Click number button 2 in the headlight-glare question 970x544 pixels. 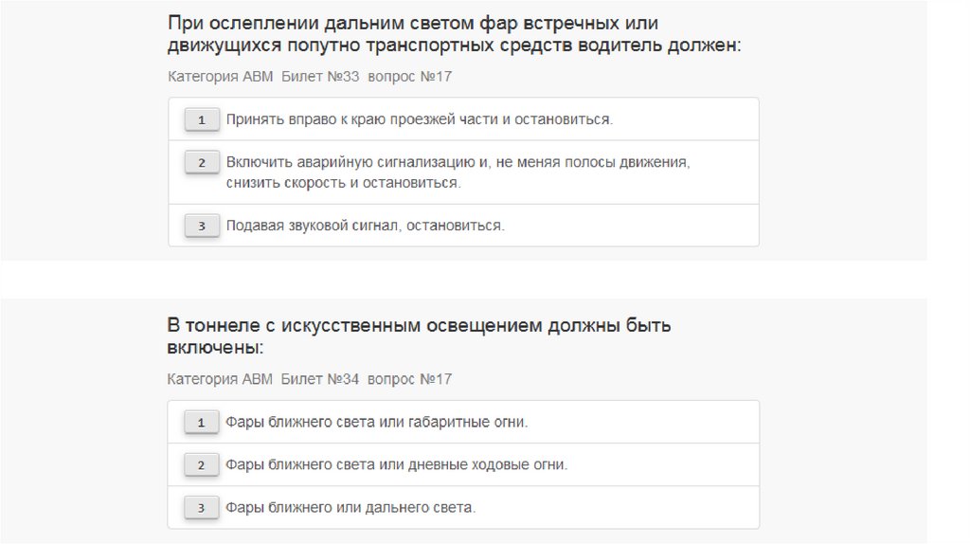click(x=201, y=163)
